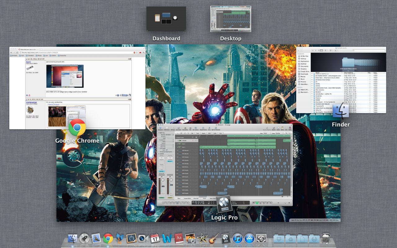Click Logic Pro icon in the Dock
Image resolution: width=397 pixels, height=248 pixels.
pyautogui.click(x=226, y=238)
